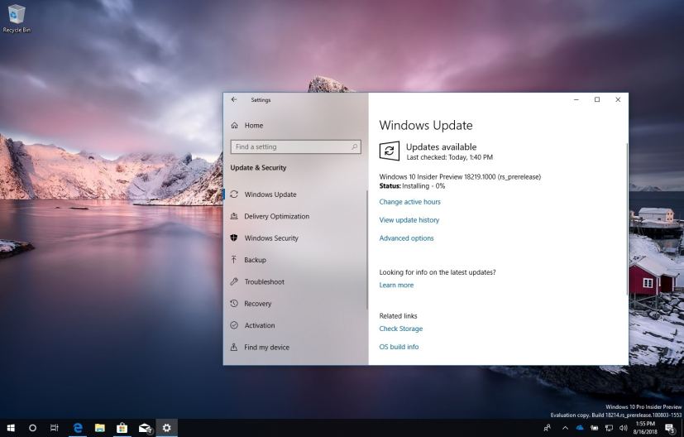Click the Delivery Optimization icon
Screen dimensions: 684x437
234,216
